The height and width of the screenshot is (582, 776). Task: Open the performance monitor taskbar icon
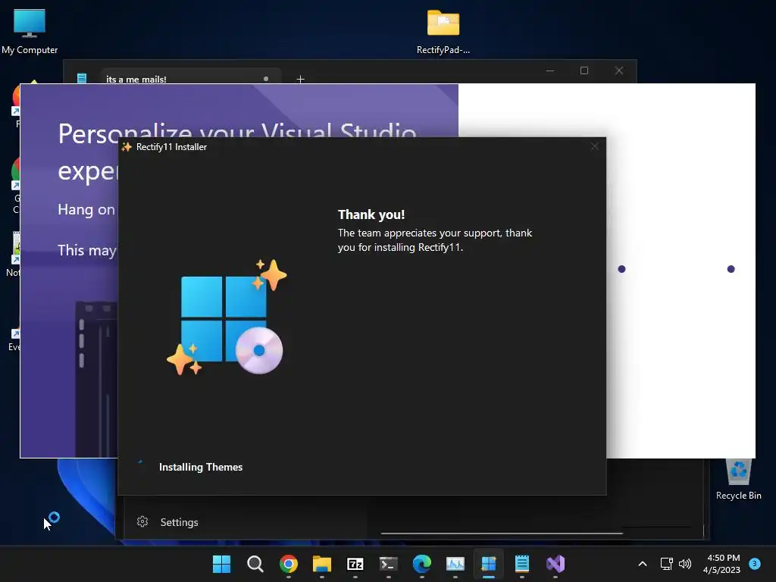(455, 564)
